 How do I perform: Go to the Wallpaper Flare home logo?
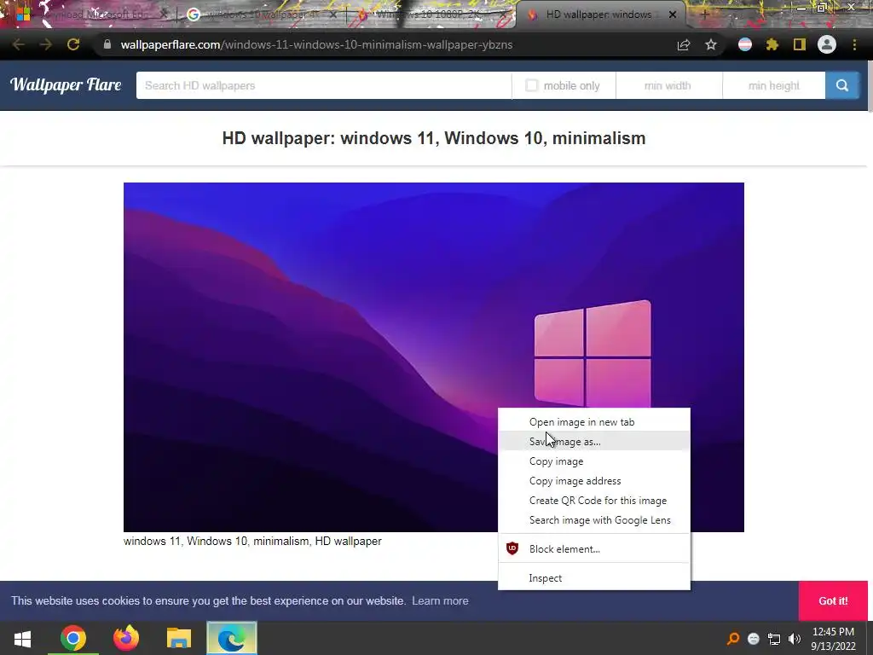[x=66, y=84]
